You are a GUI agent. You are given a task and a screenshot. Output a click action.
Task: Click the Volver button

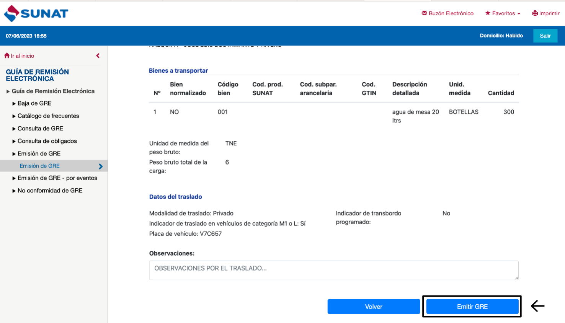374,307
